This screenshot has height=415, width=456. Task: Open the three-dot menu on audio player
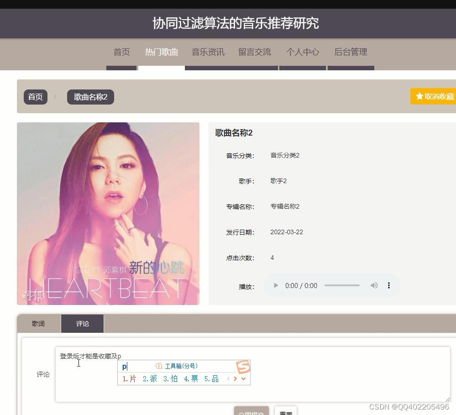(x=388, y=285)
